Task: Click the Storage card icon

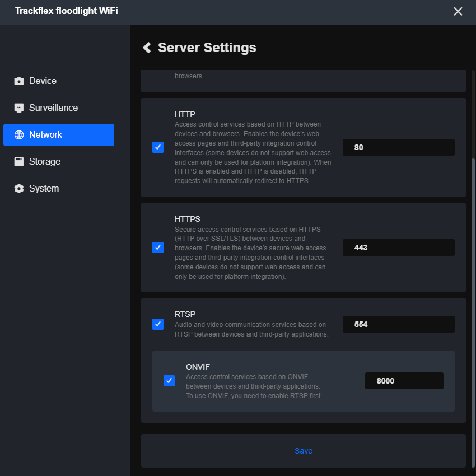Action: (19, 161)
